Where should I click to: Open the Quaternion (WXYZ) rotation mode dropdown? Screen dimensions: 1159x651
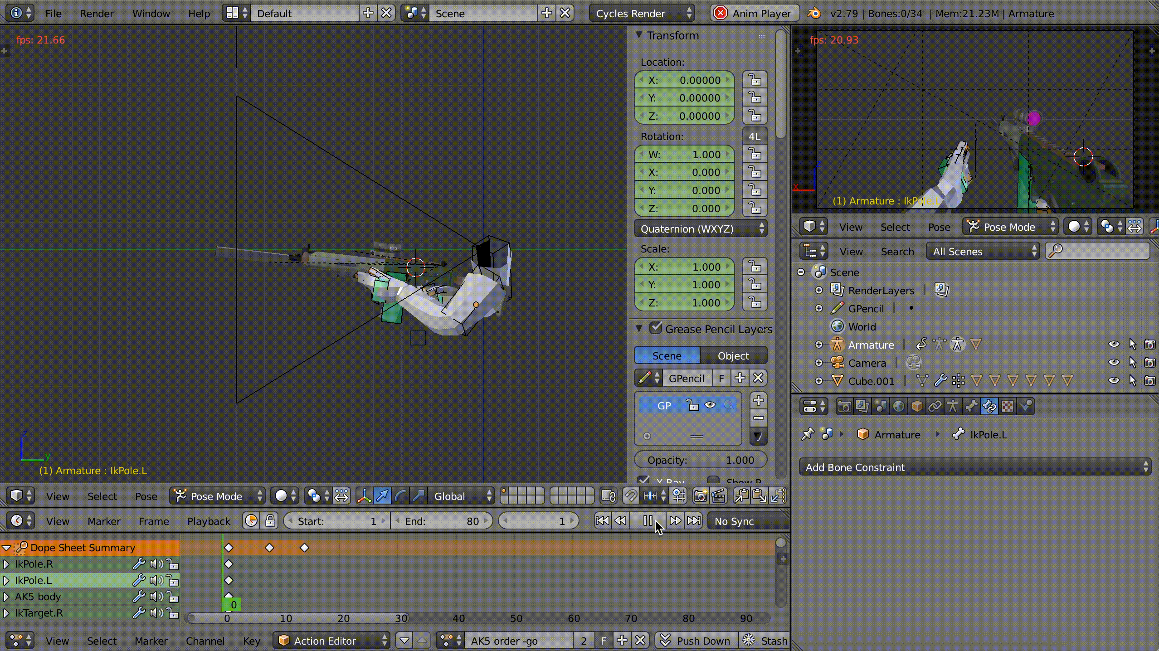point(701,228)
